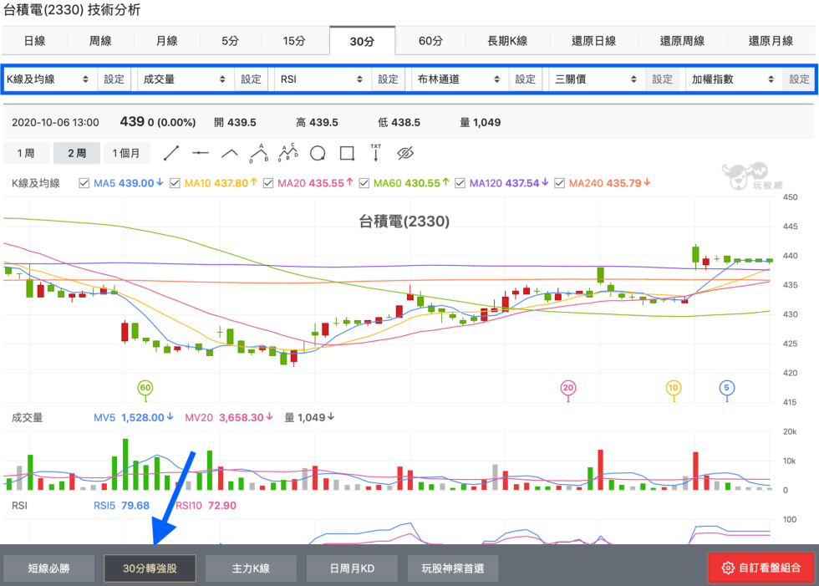This screenshot has width=819, height=586.
Task: Select the horizontal line drawing tool
Action: pos(201,153)
